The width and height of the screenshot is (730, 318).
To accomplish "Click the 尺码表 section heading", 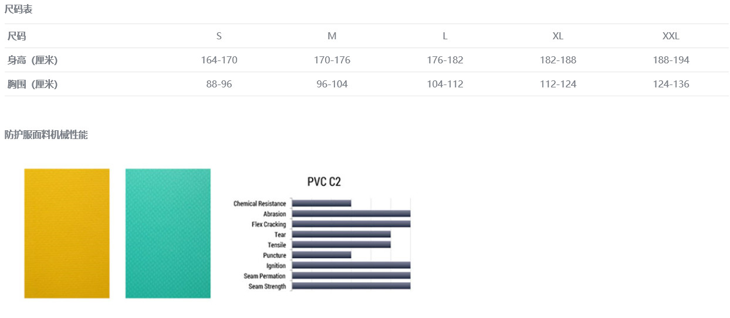I will (19, 9).
